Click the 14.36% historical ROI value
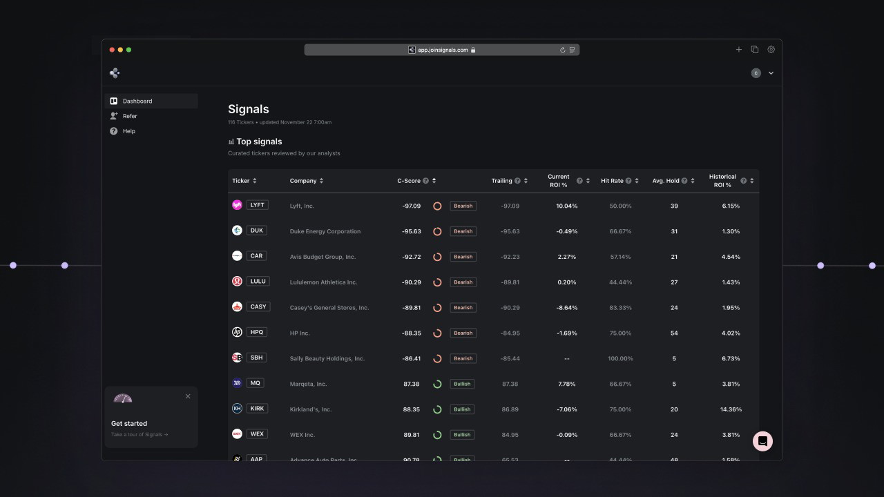 pyautogui.click(x=731, y=409)
